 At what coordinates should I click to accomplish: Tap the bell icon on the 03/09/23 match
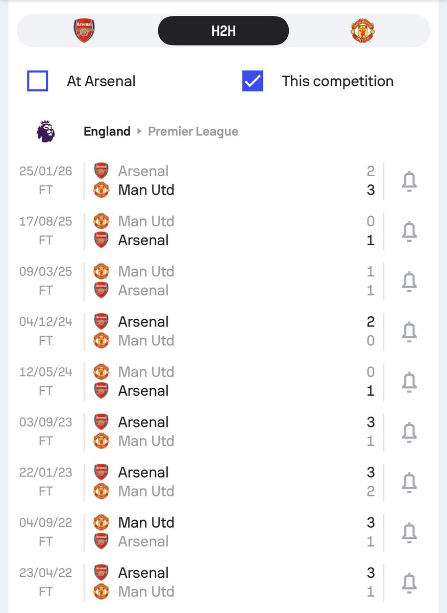coord(409,432)
